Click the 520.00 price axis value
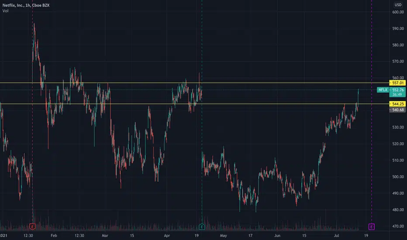 [398, 144]
